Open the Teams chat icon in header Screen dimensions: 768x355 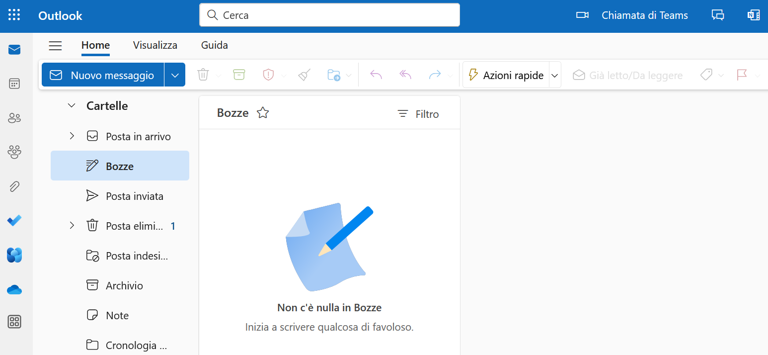[x=718, y=15]
